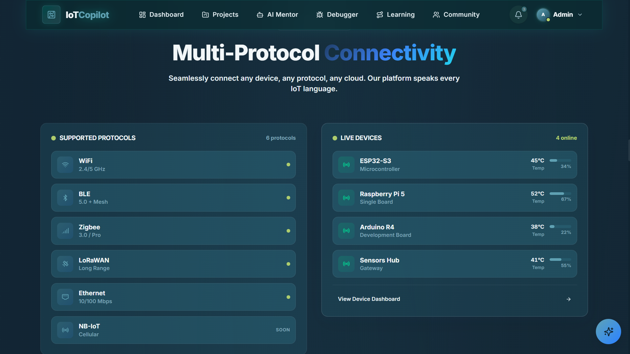Click the Admin avatar circle

point(543,14)
